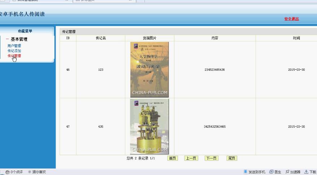Open the 波动与光学 cover image
This screenshot has width=317, height=175.
[149, 70]
